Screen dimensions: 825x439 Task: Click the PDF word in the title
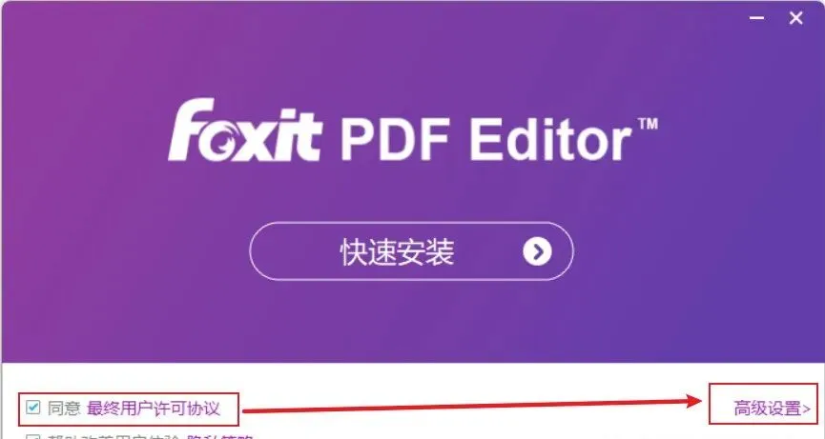395,140
